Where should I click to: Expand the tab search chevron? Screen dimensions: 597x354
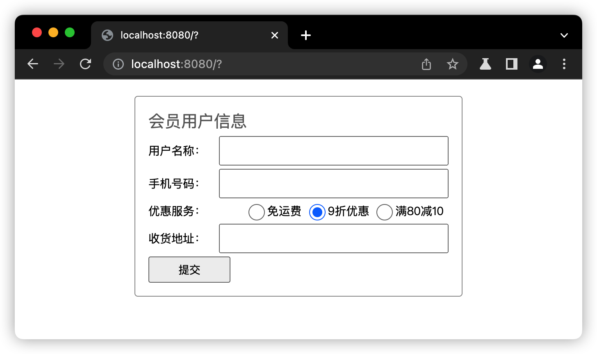coord(564,35)
